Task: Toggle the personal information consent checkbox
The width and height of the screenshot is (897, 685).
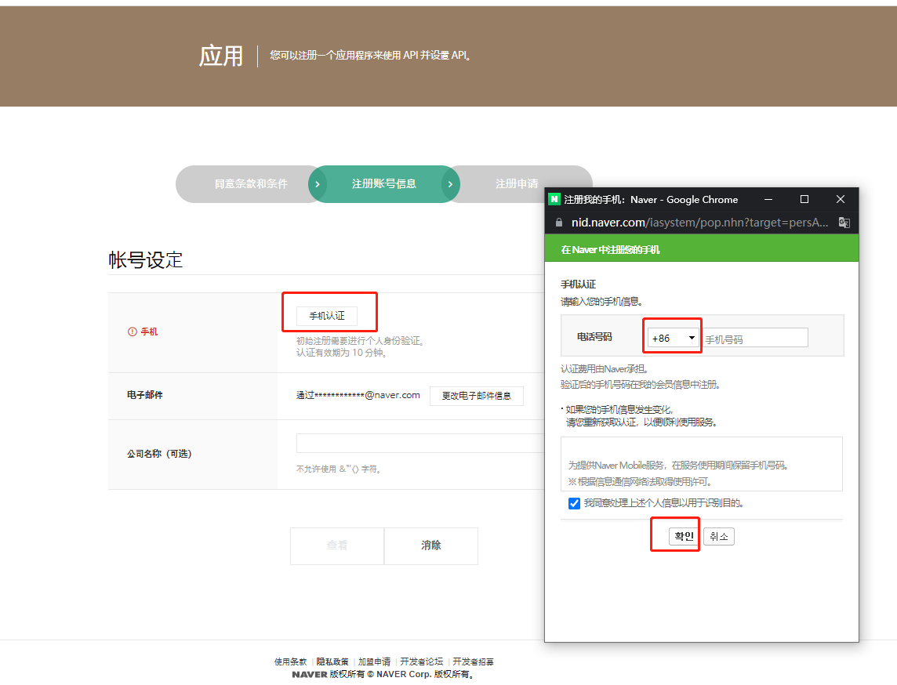Action: (x=575, y=503)
